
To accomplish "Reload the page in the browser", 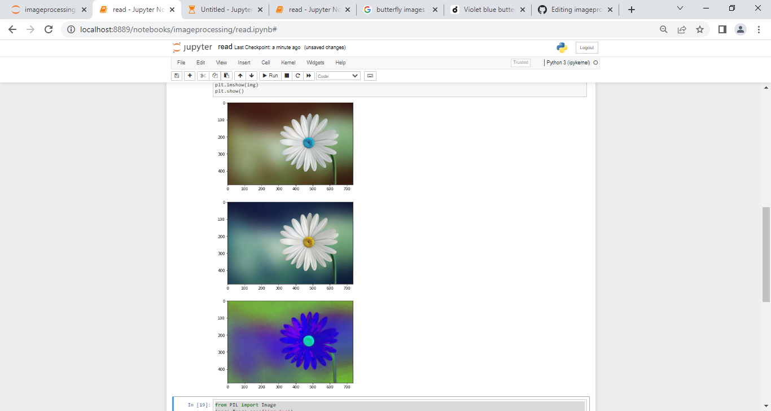I will point(49,29).
